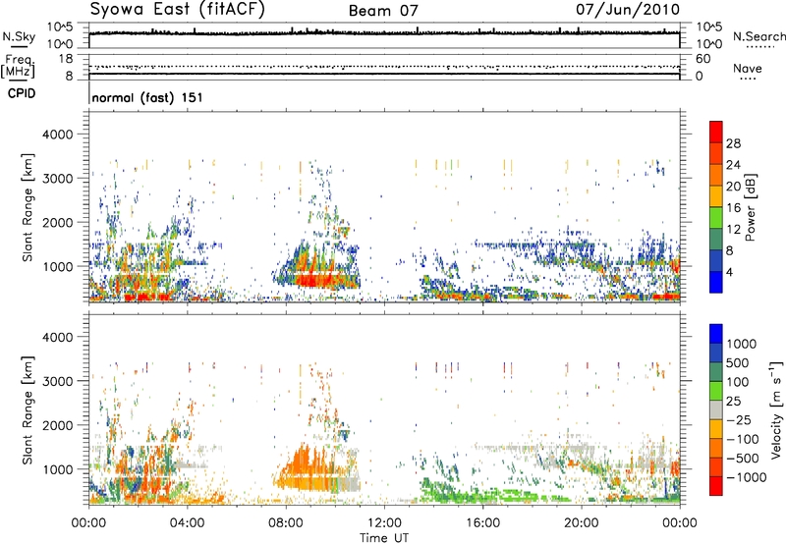Click the 'Slant Range [km]' label of Power panel
Image resolution: width=786 pixels, height=544 pixels.
click(28, 208)
